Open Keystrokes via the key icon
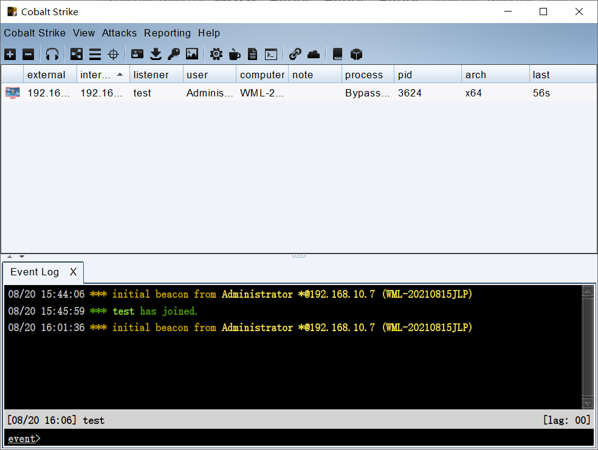Viewport: 598px width, 450px height. coord(174,55)
